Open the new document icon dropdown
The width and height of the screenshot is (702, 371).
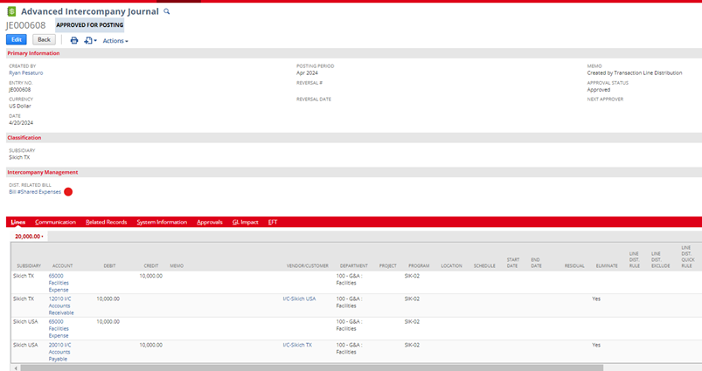(90, 40)
